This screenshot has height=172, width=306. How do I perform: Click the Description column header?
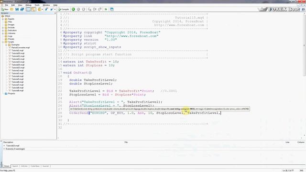point(8,142)
